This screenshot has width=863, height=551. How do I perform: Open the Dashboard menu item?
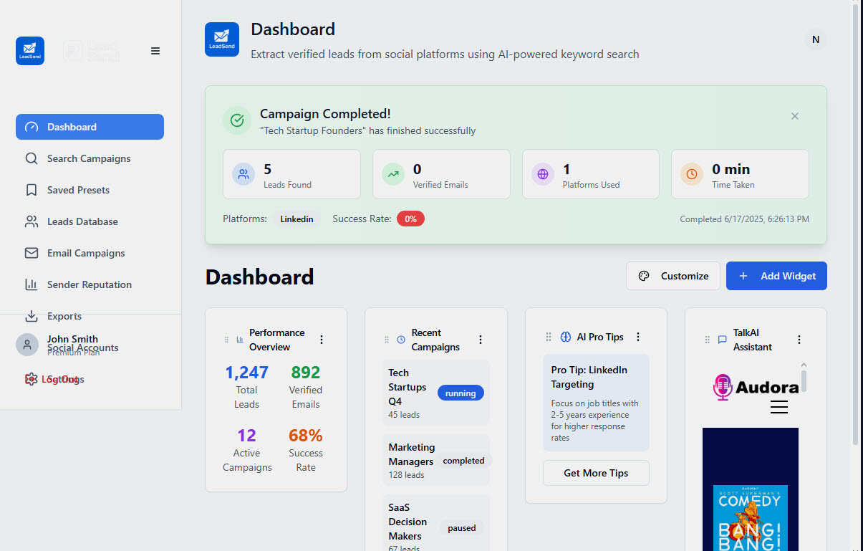(90, 127)
